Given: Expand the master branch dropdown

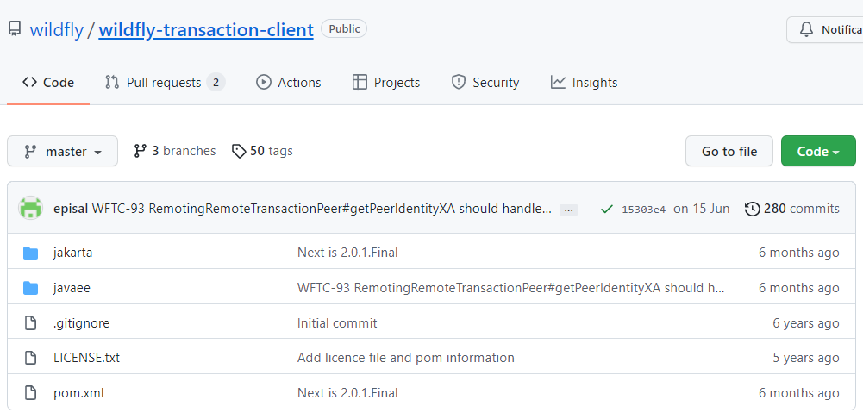Looking at the screenshot, I should click(63, 151).
